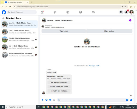
Task: Send quick response 'Sorry, it's not available.'
Action: coord(59,91)
